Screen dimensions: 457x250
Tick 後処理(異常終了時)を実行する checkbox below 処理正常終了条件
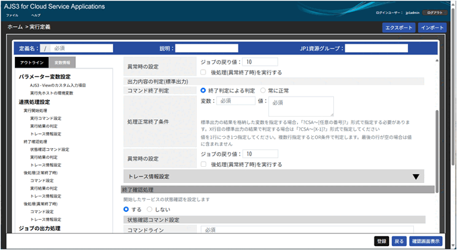(204, 164)
